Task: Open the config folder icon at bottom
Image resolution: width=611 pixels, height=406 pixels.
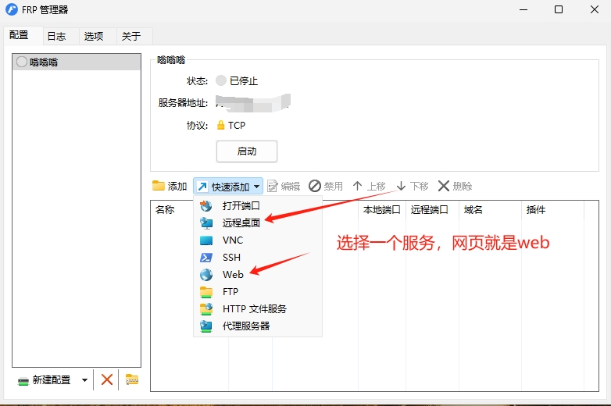Action: [132, 379]
